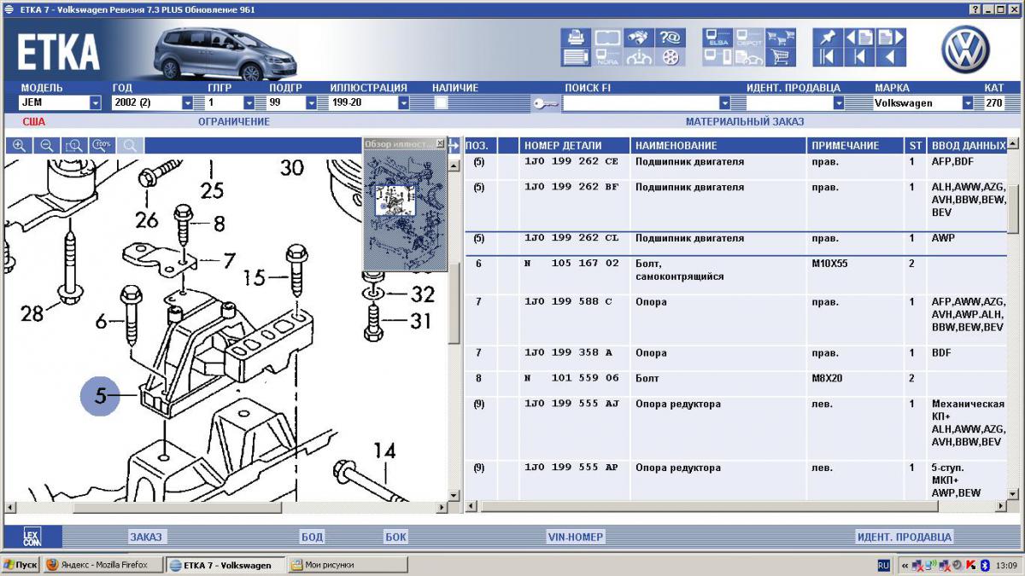Viewport: 1025px width, 576px height.
Task: Click the key icon beside ПОИСК FI
Action: click(x=545, y=103)
